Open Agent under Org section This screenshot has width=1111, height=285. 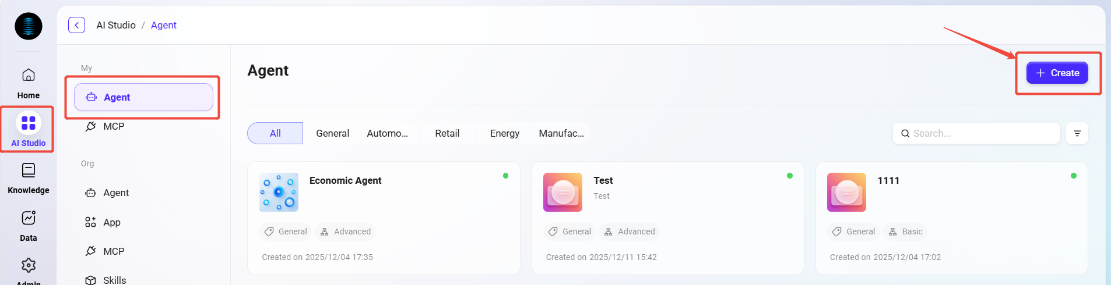pos(116,193)
